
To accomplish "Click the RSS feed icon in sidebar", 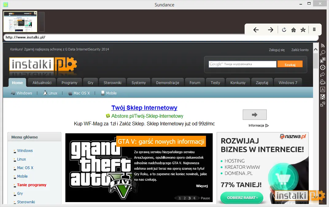I will [x=323, y=45].
